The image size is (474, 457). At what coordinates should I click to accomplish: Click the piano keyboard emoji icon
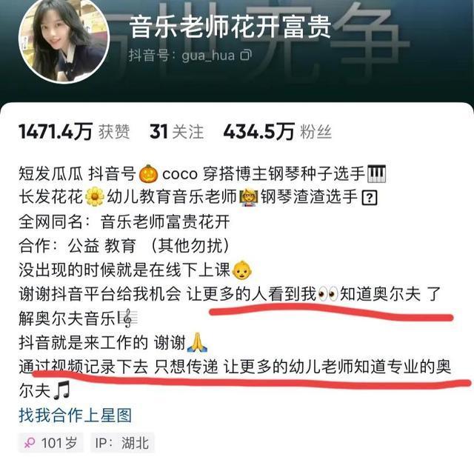[x=376, y=174]
